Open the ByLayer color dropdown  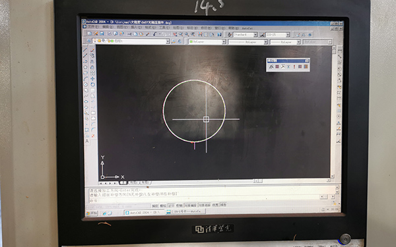(x=207, y=41)
